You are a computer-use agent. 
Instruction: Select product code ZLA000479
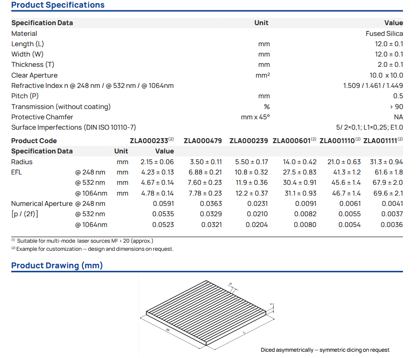(x=203, y=141)
